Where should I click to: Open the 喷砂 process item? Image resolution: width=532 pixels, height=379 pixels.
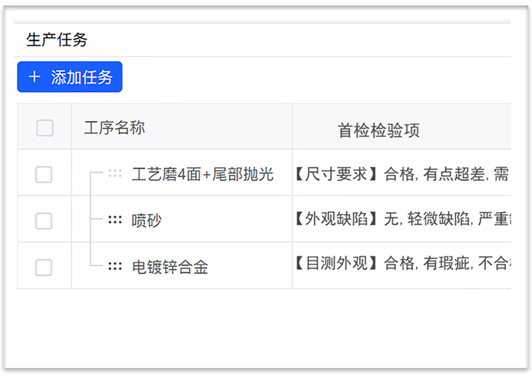point(147,220)
